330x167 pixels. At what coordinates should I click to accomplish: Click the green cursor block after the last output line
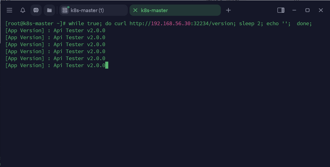(x=107, y=65)
